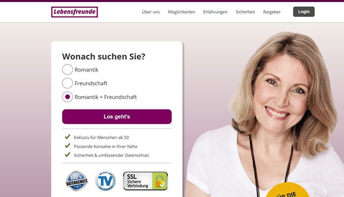This screenshot has width=344, height=197.
Task: Click the Los geht's button
Action: pos(117,117)
